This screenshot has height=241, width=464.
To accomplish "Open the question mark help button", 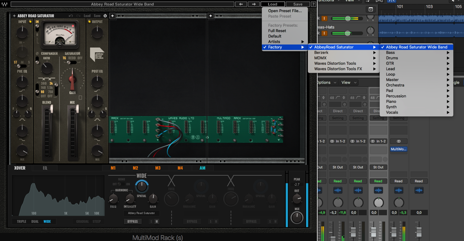I will coord(313,4).
